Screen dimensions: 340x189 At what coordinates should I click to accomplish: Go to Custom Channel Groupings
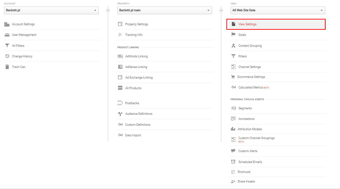tap(278, 139)
